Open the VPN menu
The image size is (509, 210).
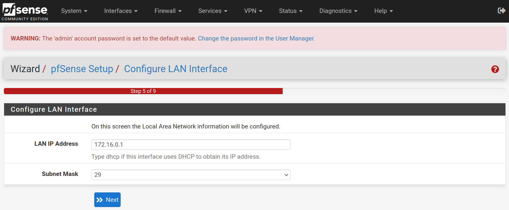(253, 11)
